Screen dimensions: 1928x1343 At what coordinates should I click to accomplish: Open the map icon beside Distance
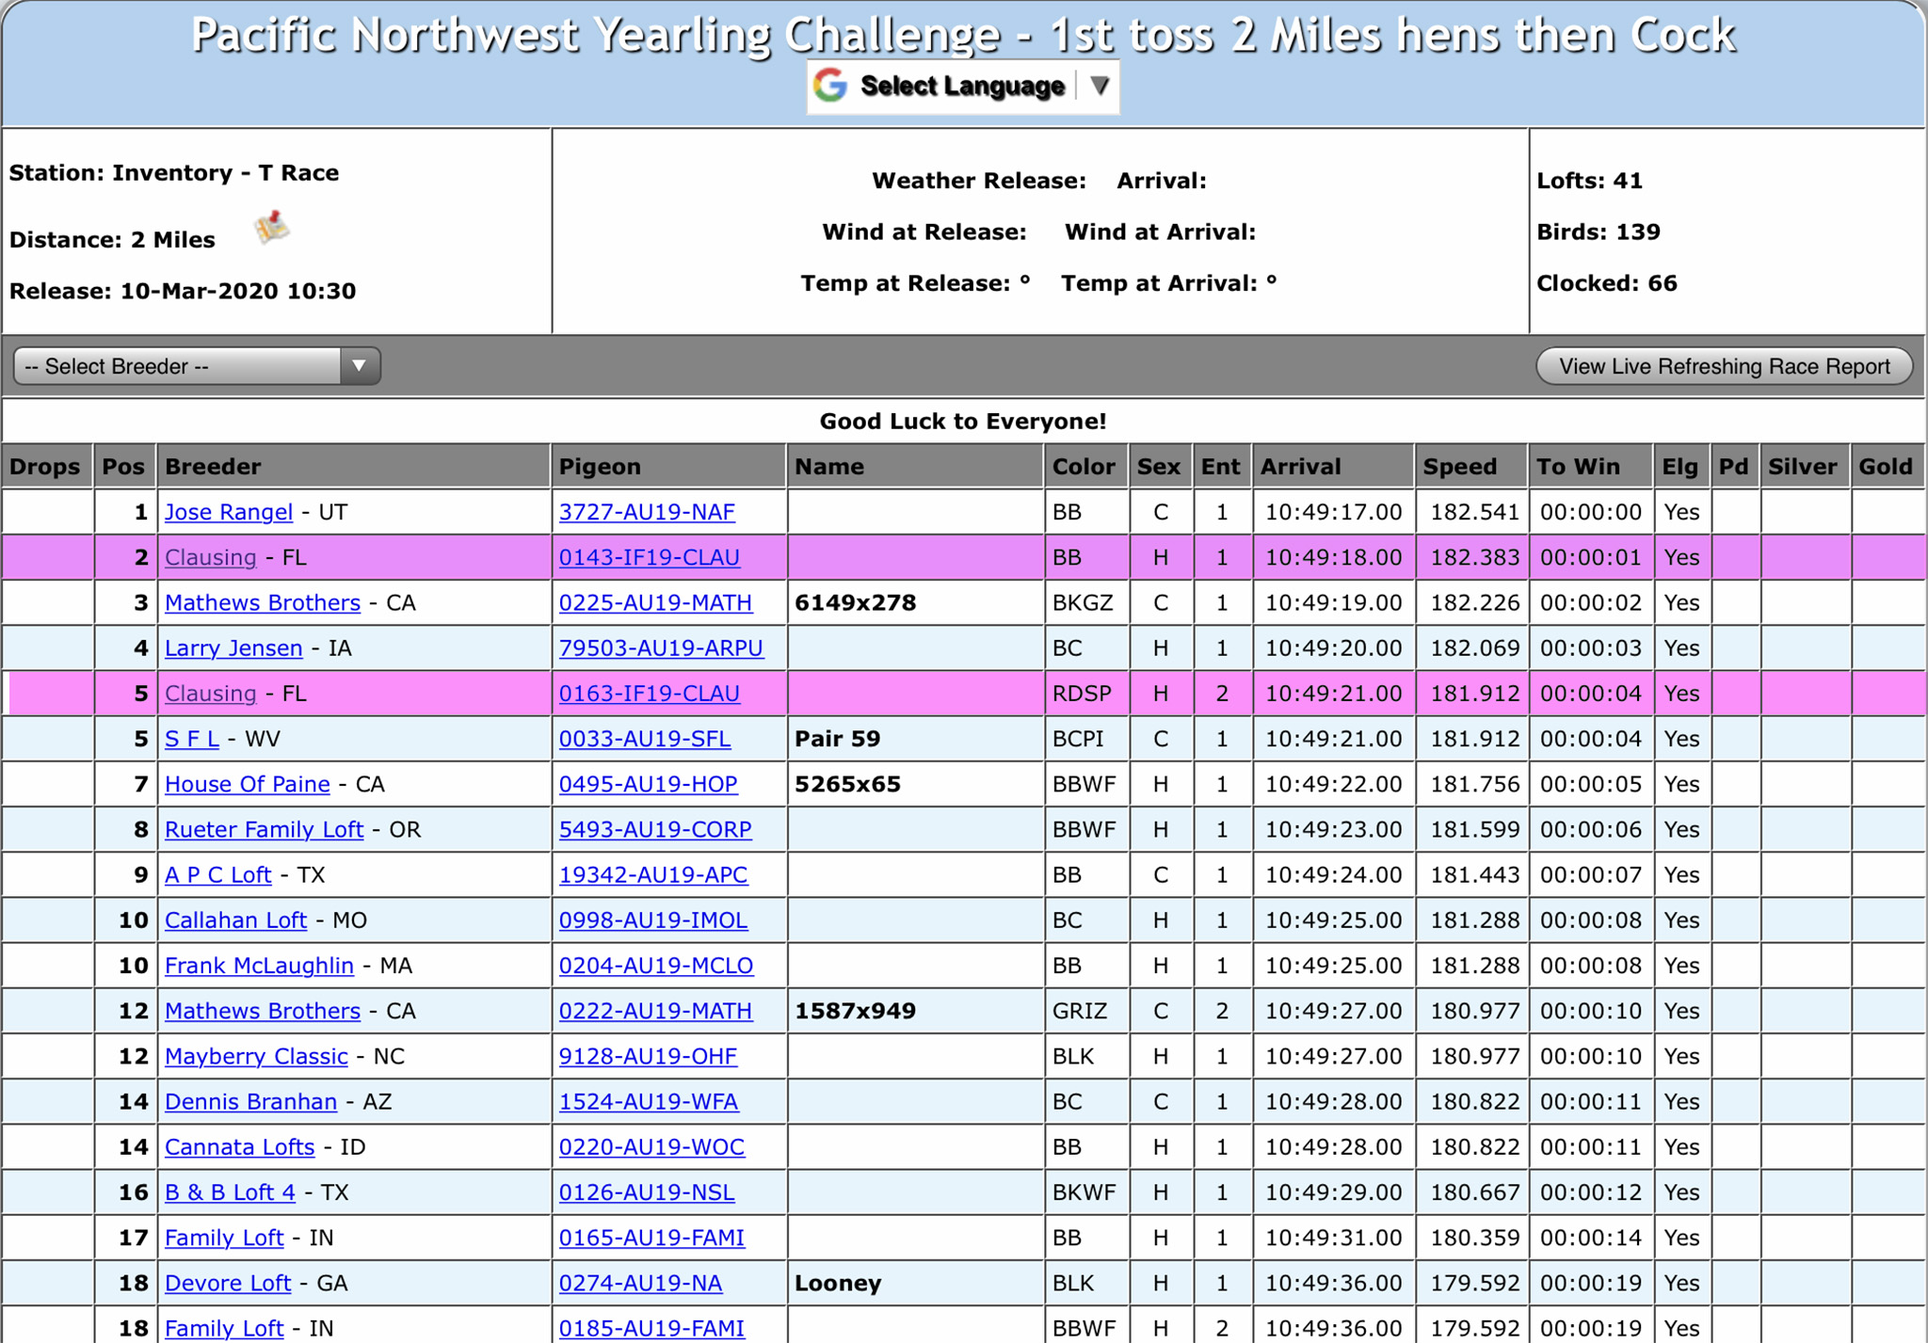(272, 228)
